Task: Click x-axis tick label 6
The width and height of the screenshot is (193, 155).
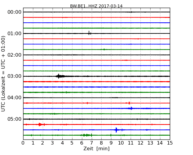Action: coord(82,143)
